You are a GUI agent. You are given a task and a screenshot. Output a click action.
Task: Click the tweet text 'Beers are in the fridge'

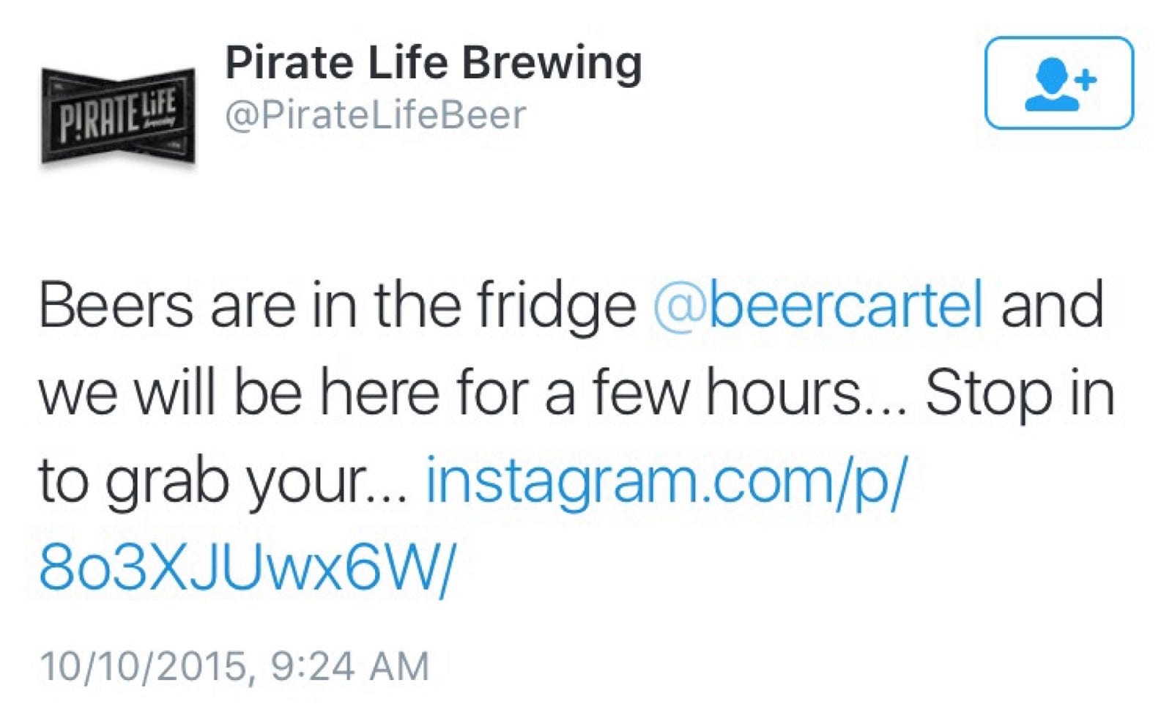(337, 305)
